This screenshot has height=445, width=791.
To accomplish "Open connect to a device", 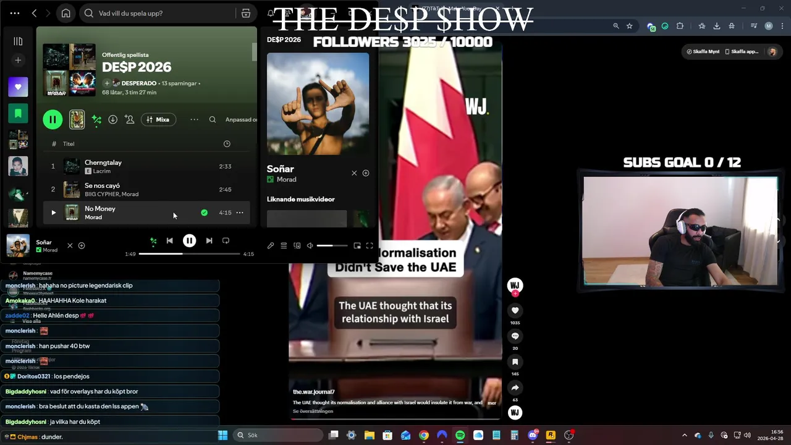I will coord(297,245).
